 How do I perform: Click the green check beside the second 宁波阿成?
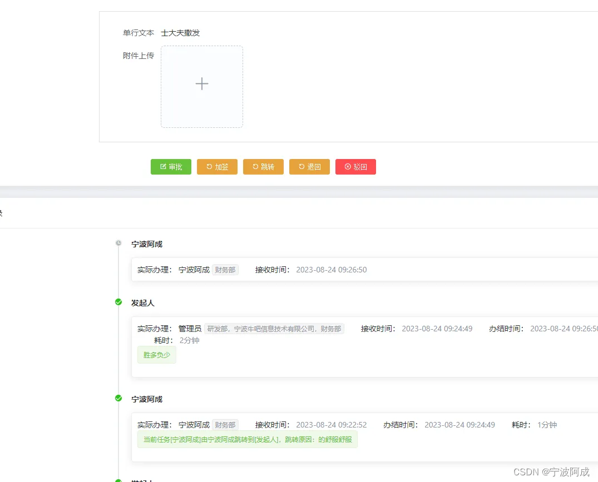(118, 398)
